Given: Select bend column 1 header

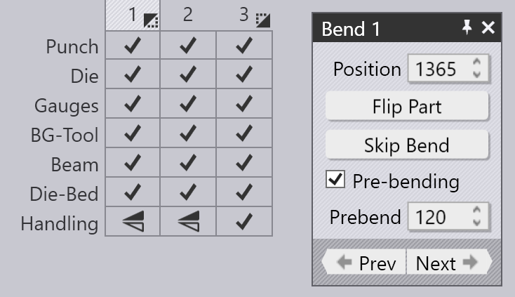Looking at the screenshot, I should pyautogui.click(x=133, y=15).
